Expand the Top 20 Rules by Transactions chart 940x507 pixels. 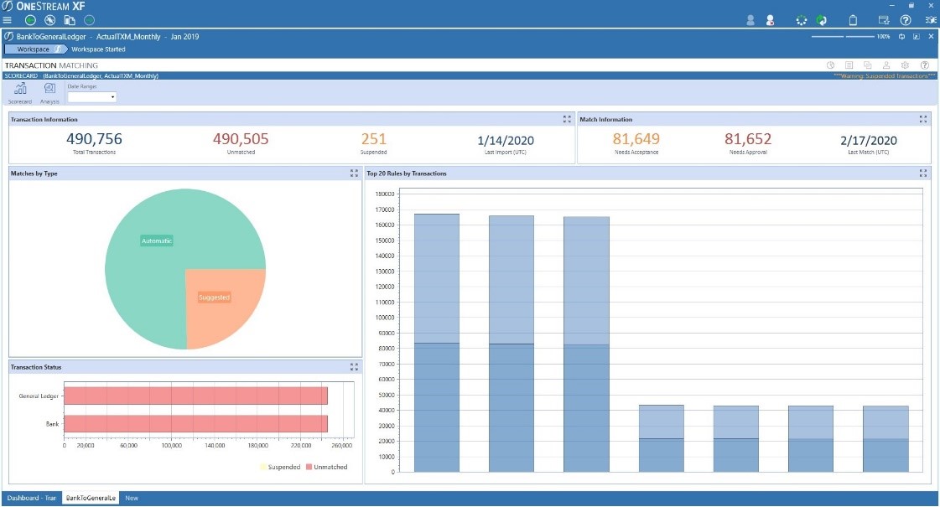pyautogui.click(x=922, y=173)
